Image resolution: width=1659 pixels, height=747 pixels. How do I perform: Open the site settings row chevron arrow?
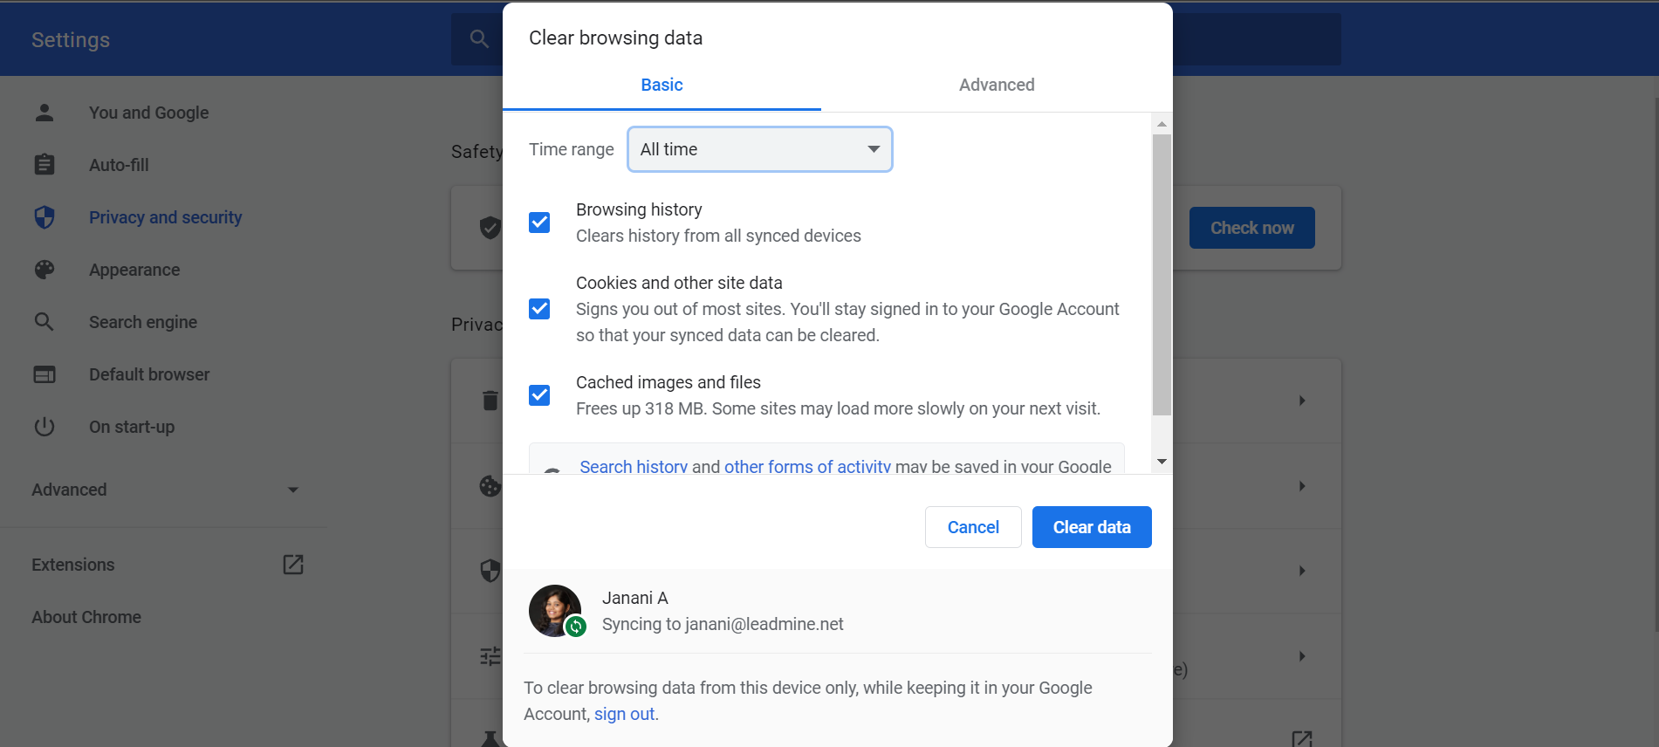click(x=1302, y=656)
